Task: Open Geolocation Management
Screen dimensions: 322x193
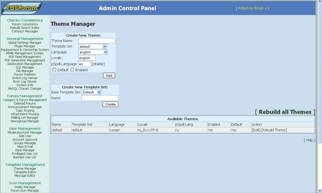Action: point(25,64)
